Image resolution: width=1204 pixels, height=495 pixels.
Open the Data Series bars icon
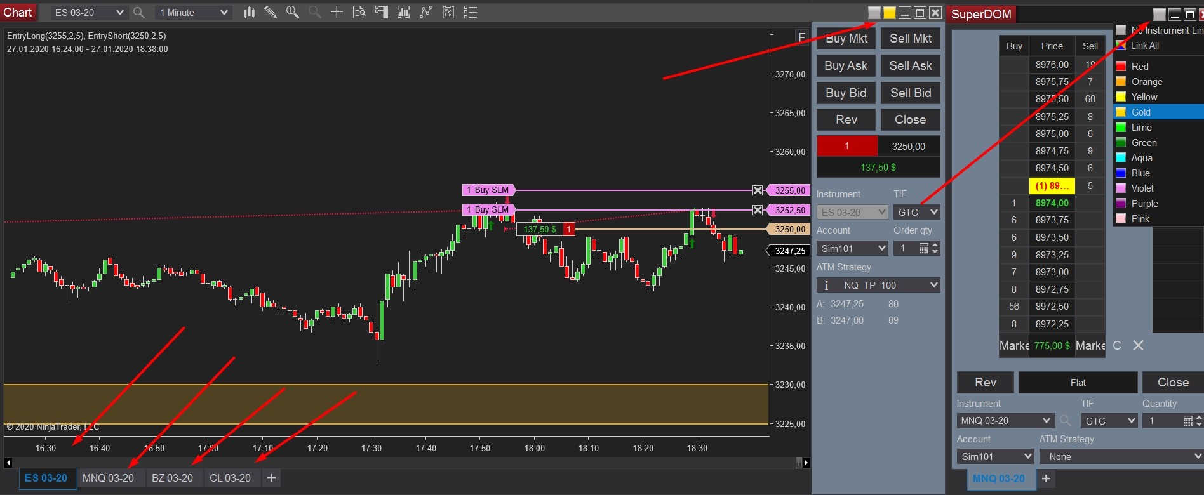pos(249,12)
